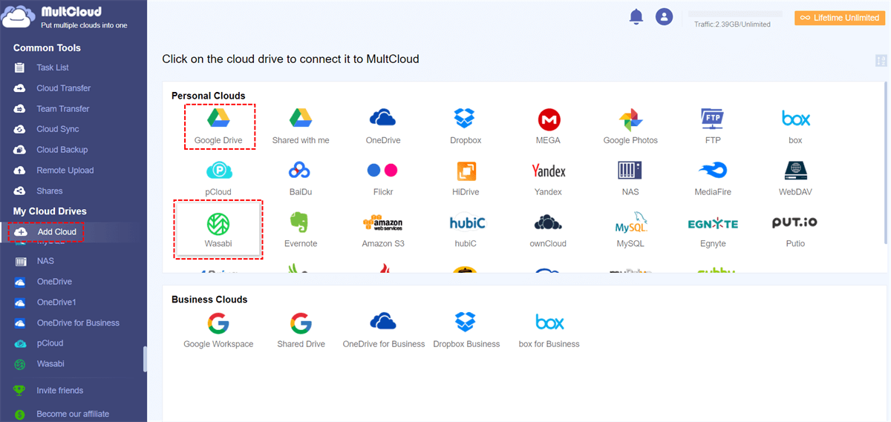Add the Yandex cloud drive
Screen dimensions: 891x422
pos(549,178)
